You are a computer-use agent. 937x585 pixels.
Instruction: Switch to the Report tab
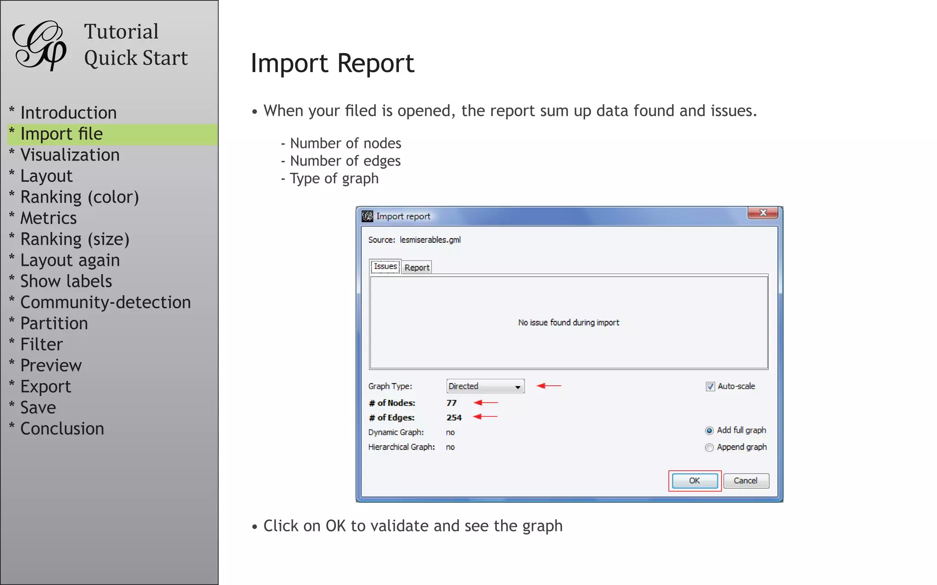tap(417, 267)
